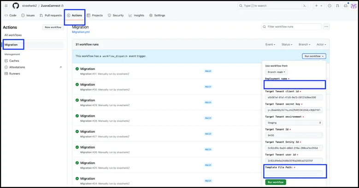This screenshot has height=188, width=359.
Task: Switch to the Settings tab
Action: tap(157, 15)
